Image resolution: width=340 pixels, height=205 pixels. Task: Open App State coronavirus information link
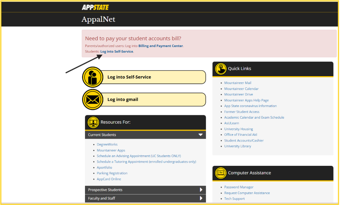250,106
